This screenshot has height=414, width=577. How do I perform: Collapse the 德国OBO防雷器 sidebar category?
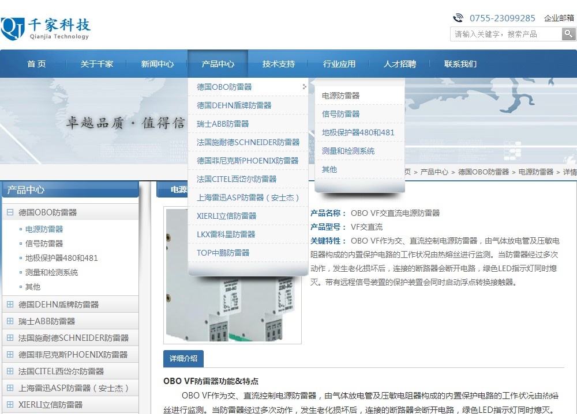tap(10, 212)
